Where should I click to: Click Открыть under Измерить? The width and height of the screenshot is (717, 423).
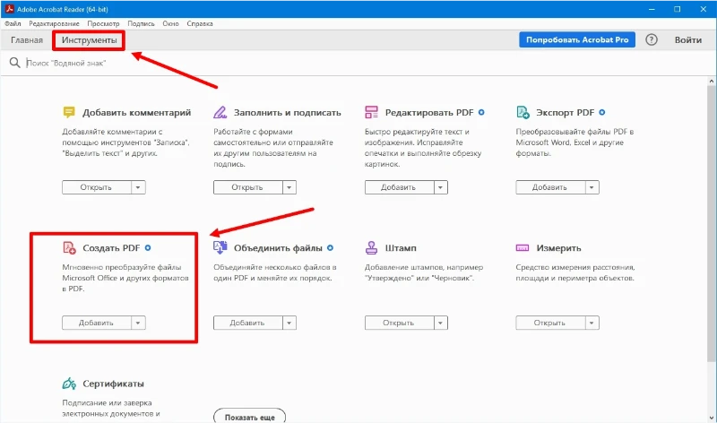click(550, 323)
